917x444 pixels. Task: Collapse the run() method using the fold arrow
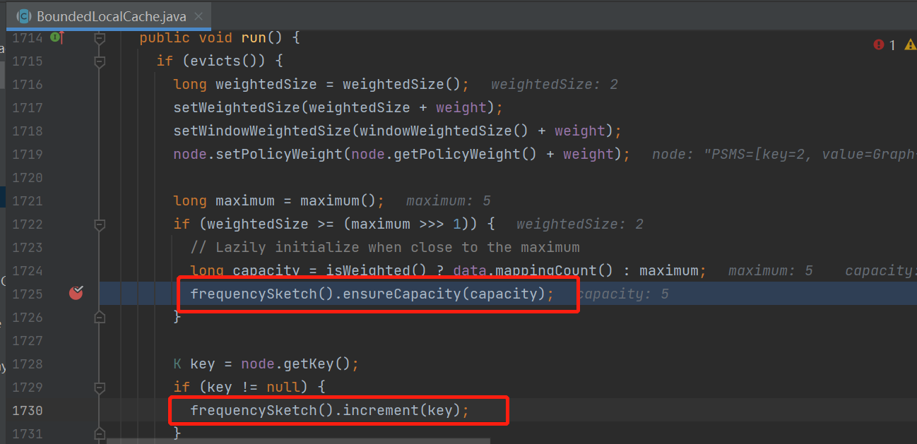[99, 37]
